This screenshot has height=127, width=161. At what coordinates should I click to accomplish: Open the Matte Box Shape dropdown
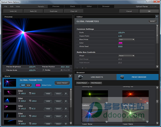click(126, 56)
